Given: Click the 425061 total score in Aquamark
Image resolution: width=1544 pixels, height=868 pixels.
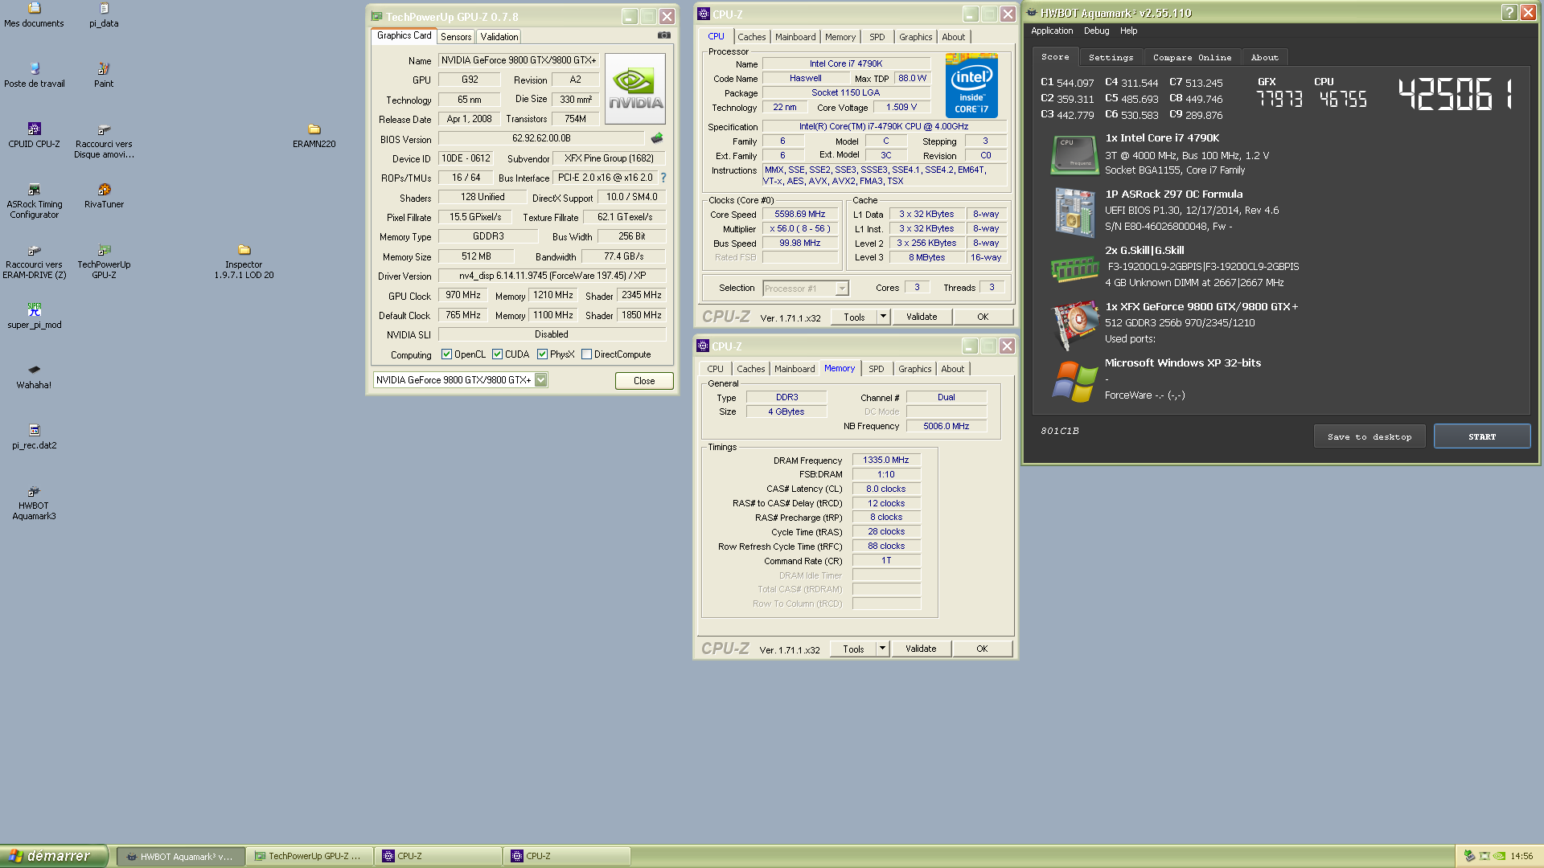Looking at the screenshot, I should 1456,95.
